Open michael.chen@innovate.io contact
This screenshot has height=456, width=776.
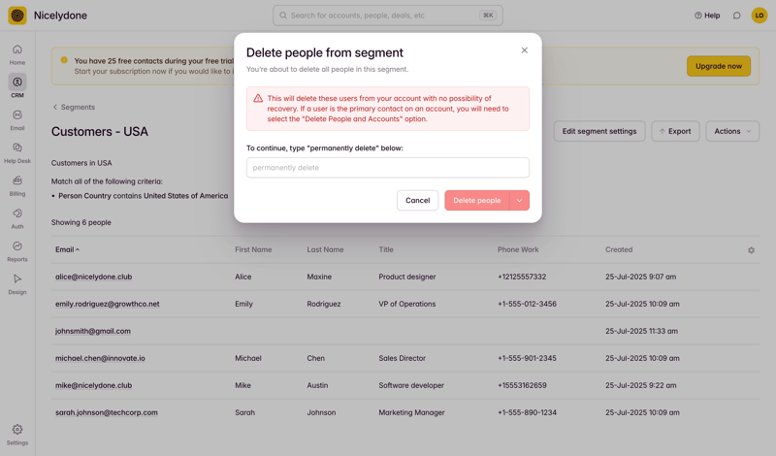[100, 358]
